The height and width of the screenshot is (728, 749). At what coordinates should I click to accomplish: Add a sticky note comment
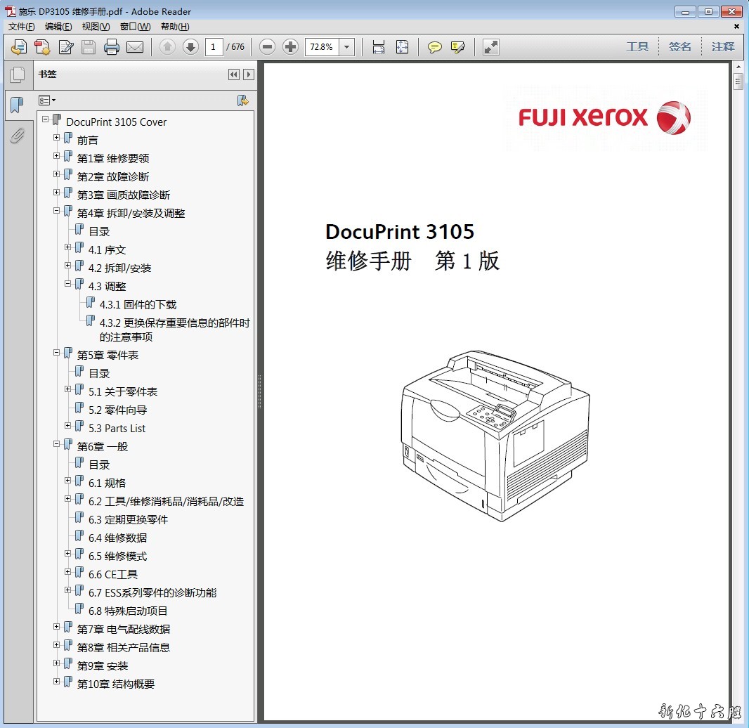coord(435,47)
